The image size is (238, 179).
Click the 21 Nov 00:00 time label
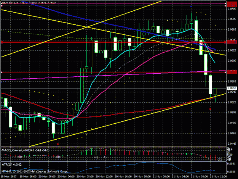click(x=161, y=176)
